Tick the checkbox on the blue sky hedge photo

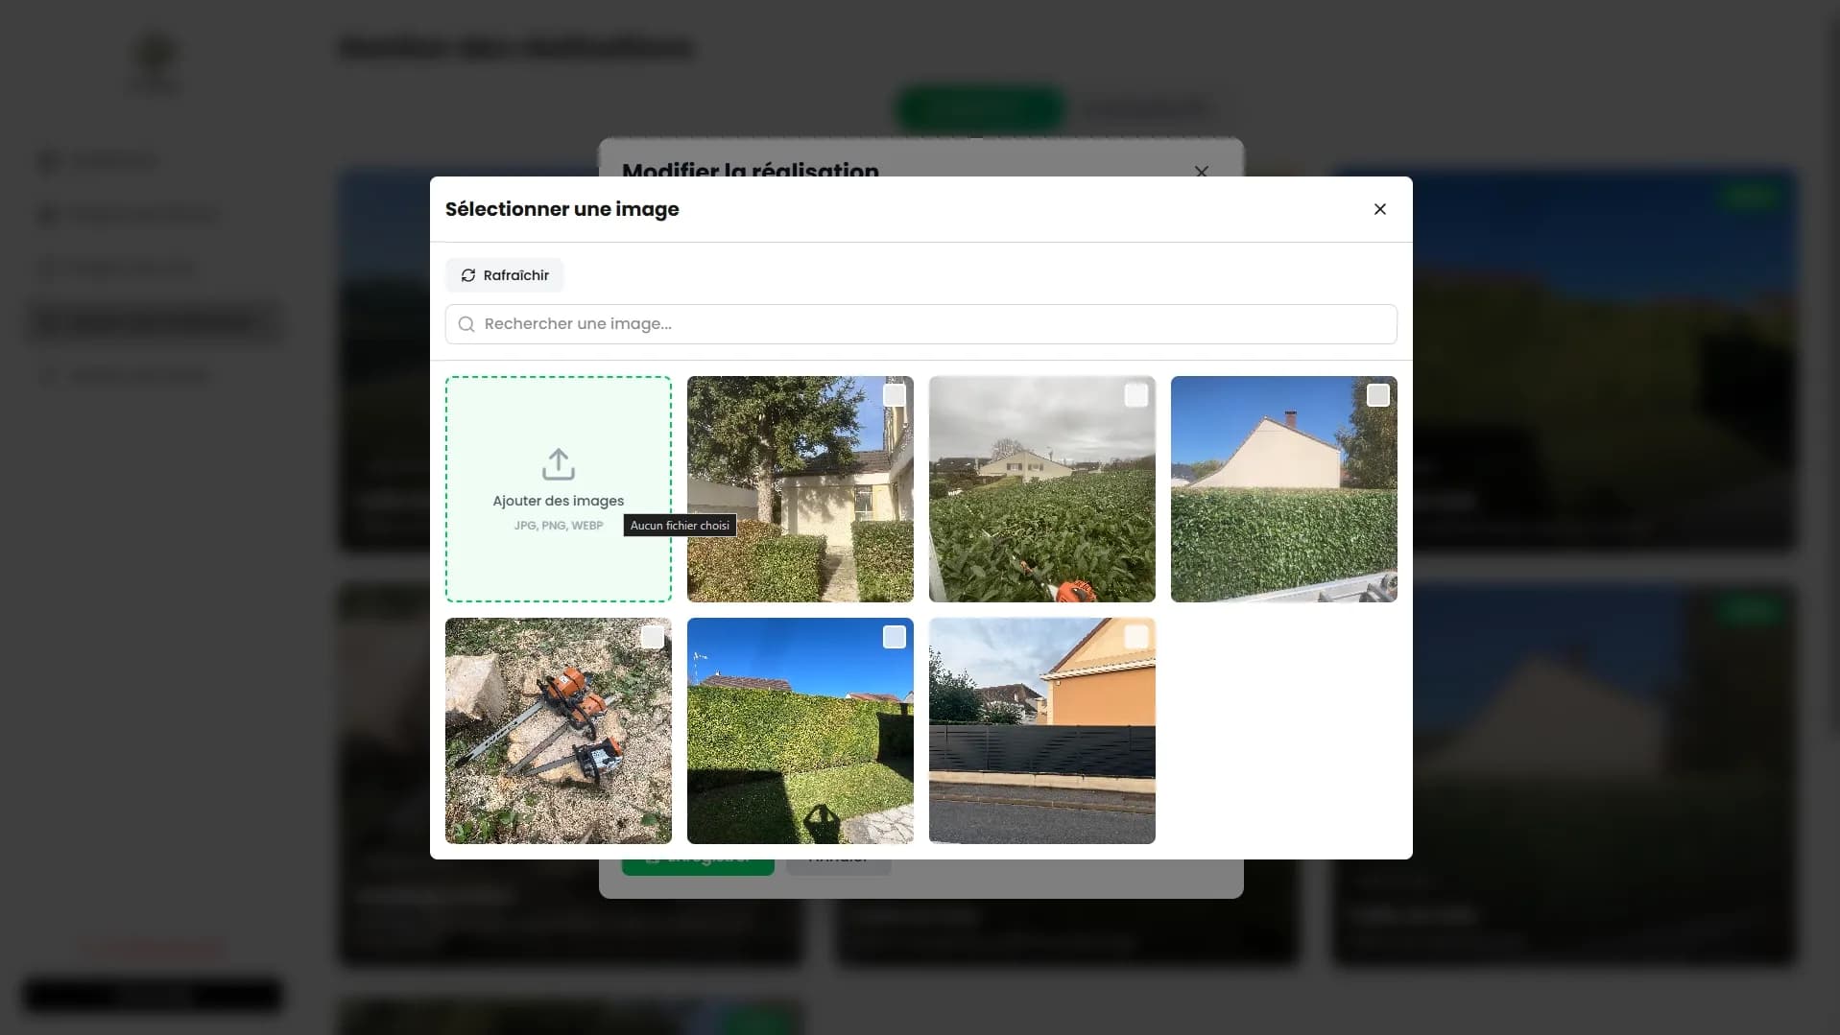(894, 637)
